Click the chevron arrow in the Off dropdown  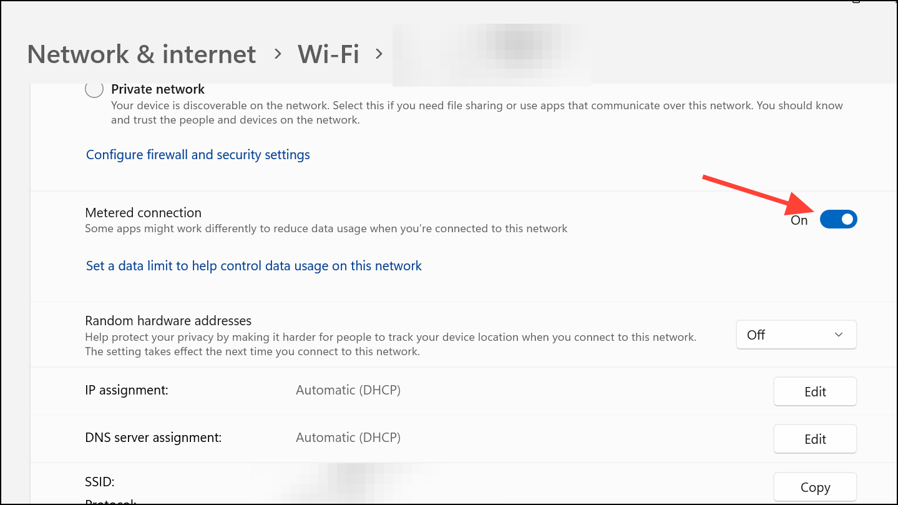point(839,335)
